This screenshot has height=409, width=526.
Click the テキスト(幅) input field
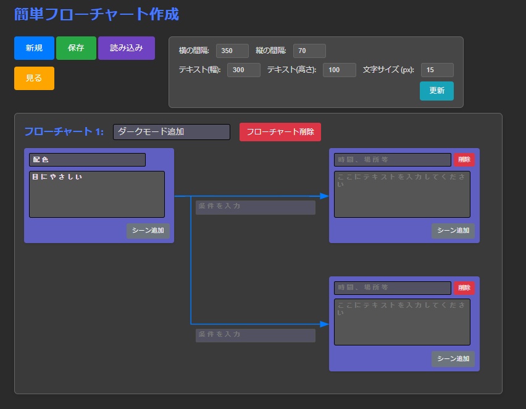[243, 70]
